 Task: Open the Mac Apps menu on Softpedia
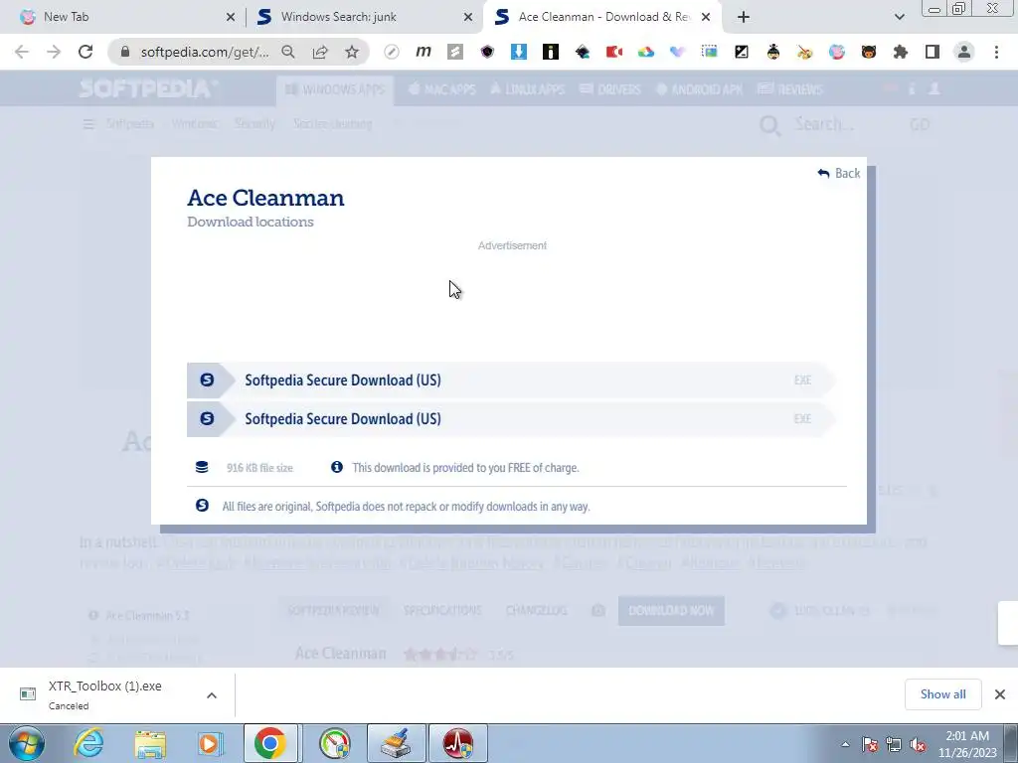[x=441, y=89]
